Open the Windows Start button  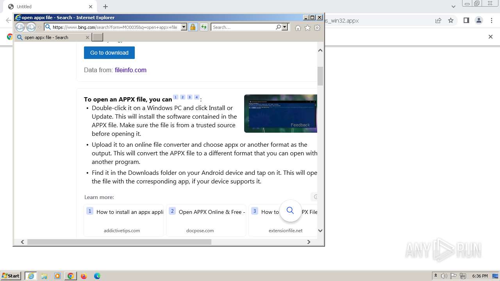(x=11, y=276)
